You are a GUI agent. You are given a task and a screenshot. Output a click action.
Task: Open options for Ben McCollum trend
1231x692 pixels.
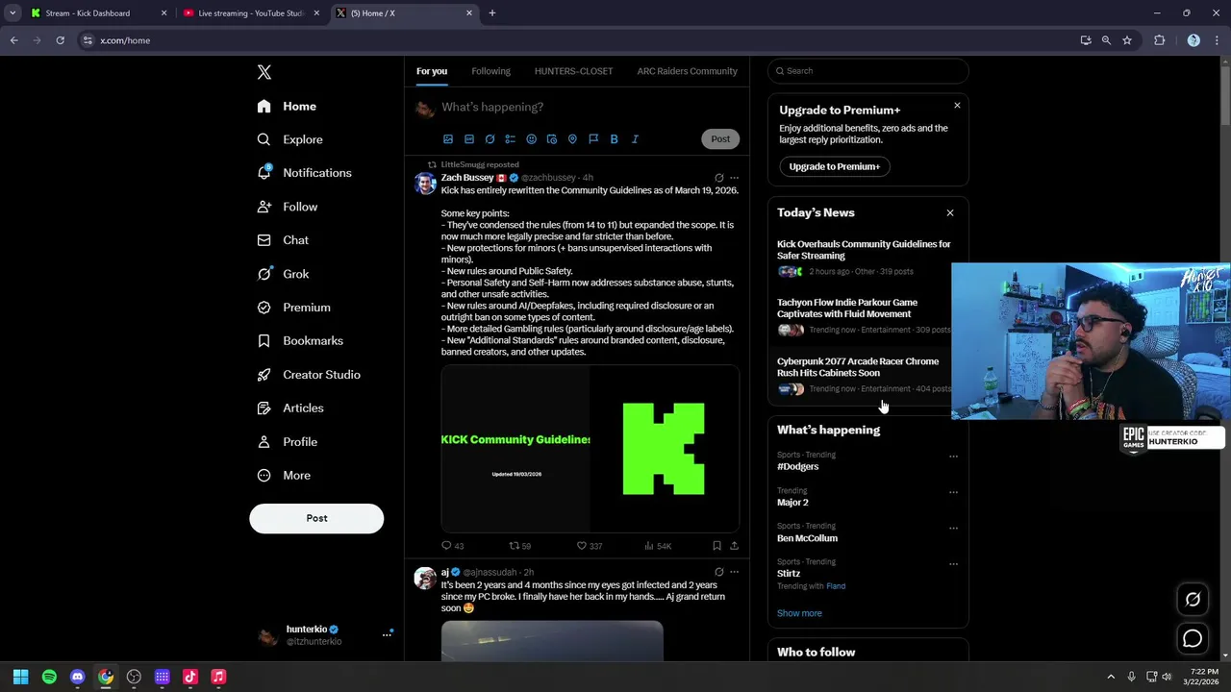click(953, 528)
